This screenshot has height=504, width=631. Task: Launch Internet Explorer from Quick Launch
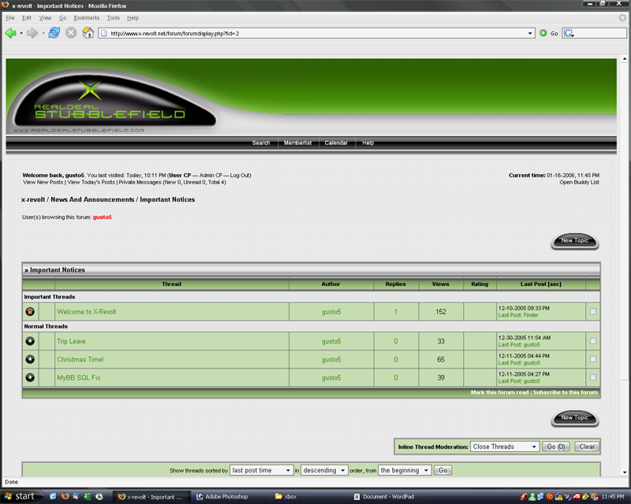click(53, 497)
